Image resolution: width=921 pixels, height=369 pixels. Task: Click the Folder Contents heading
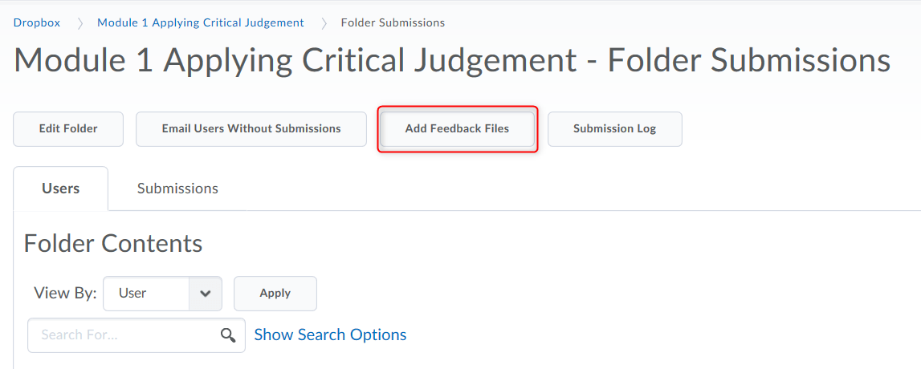pyautogui.click(x=113, y=243)
